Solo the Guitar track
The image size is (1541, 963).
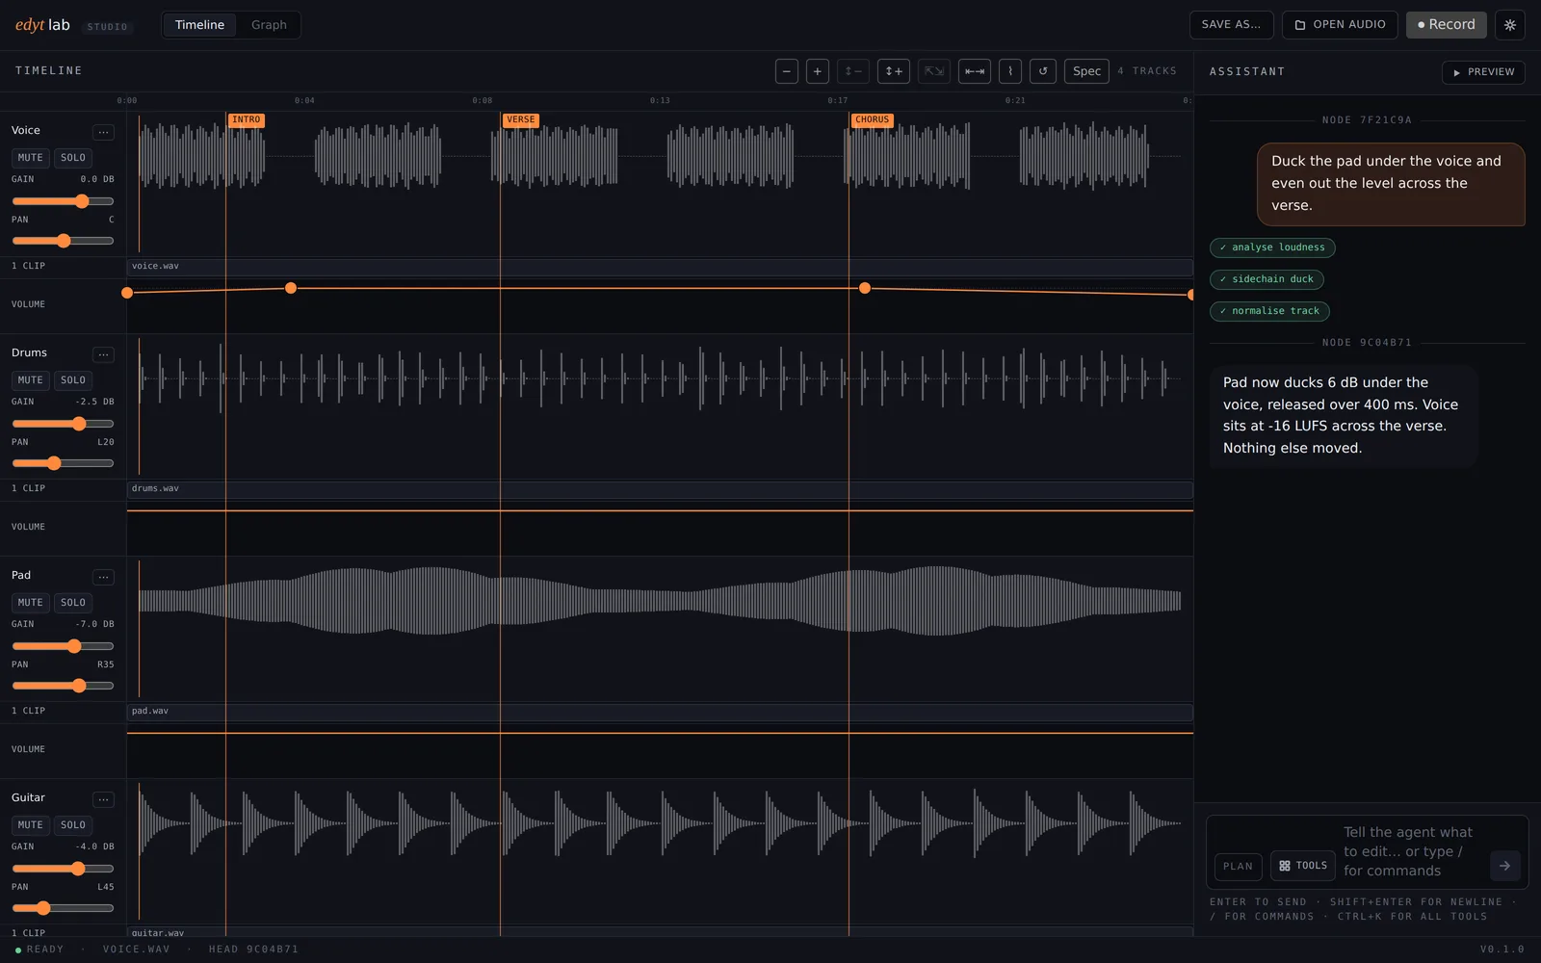point(73,825)
